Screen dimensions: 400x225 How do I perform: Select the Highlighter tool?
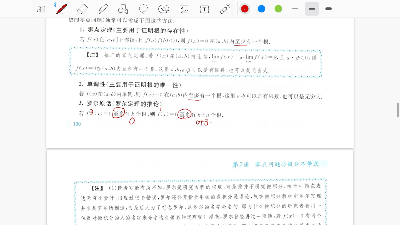pos(103,9)
